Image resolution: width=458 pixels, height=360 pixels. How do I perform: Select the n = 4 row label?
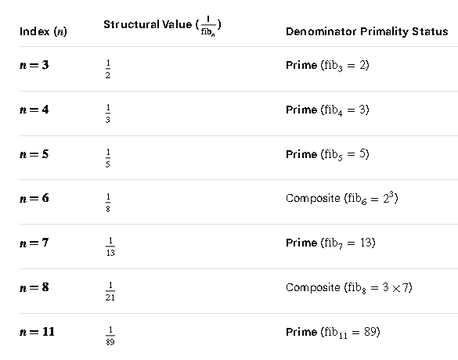tap(34, 110)
